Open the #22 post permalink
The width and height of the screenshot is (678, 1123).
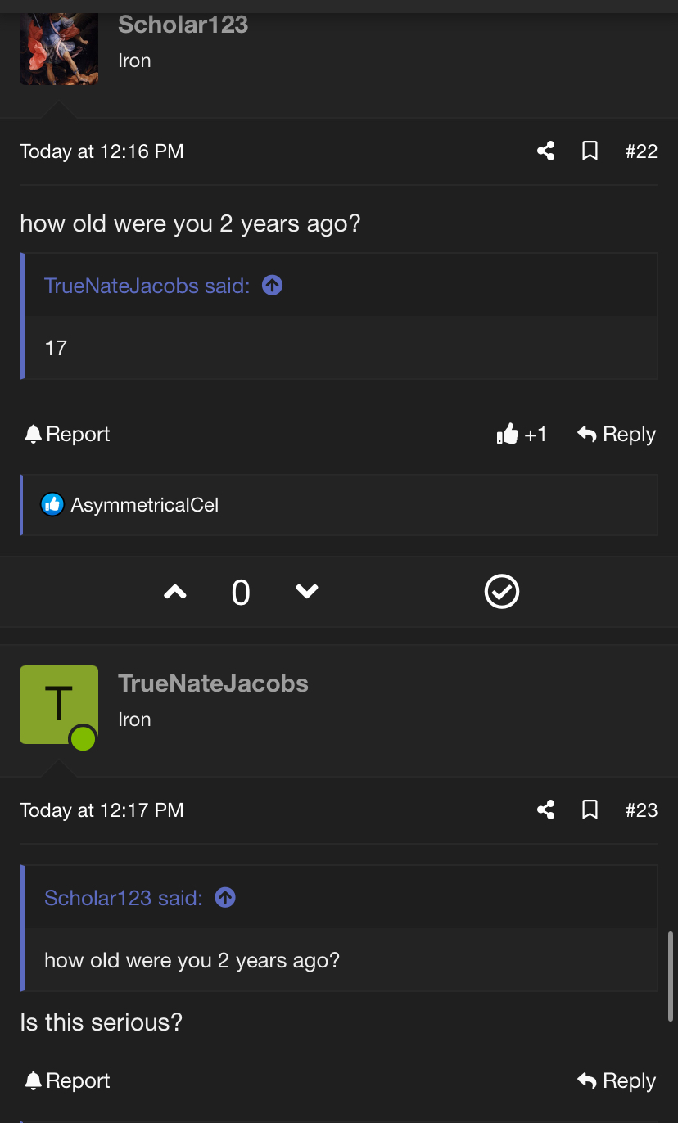point(641,151)
